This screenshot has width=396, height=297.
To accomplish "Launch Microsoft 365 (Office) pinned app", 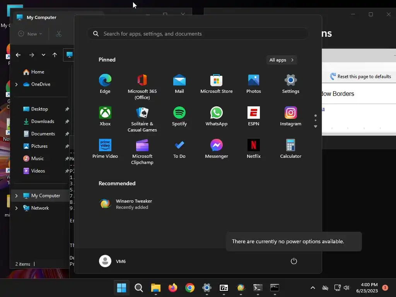I will (x=142, y=87).
